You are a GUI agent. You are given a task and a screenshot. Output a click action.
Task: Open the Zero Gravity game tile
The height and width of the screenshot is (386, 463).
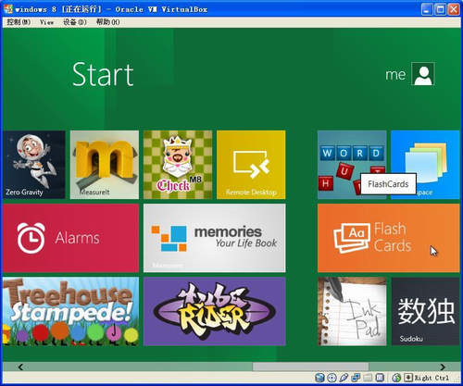coord(34,165)
